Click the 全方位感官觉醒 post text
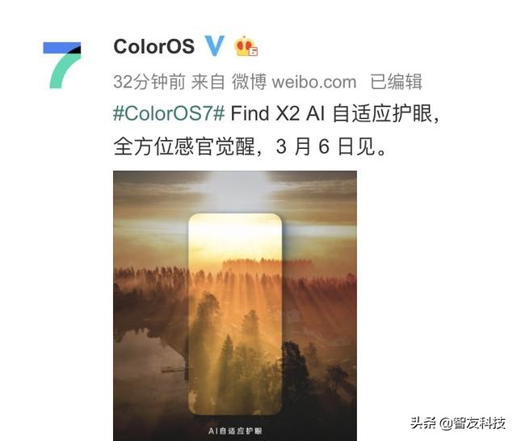The width and height of the screenshot is (517, 441). click(185, 146)
